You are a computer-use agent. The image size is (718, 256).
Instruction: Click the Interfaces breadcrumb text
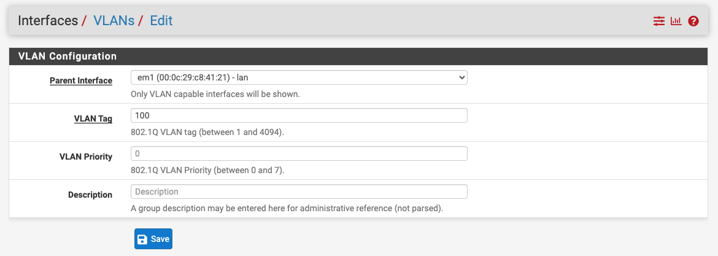click(x=48, y=21)
